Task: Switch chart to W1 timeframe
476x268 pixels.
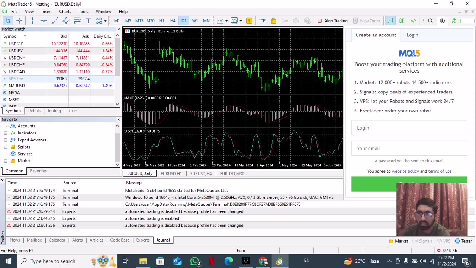Action: coord(195,21)
